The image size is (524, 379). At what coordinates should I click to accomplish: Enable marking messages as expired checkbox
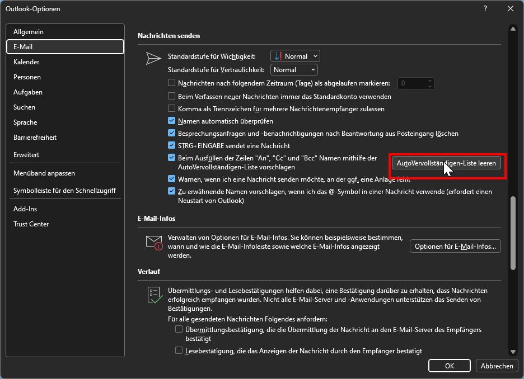[172, 83]
